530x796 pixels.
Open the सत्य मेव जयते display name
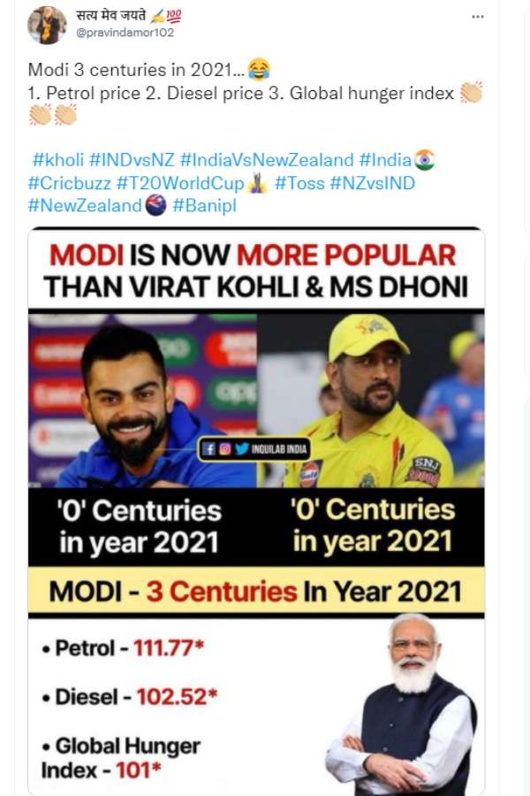(121, 15)
